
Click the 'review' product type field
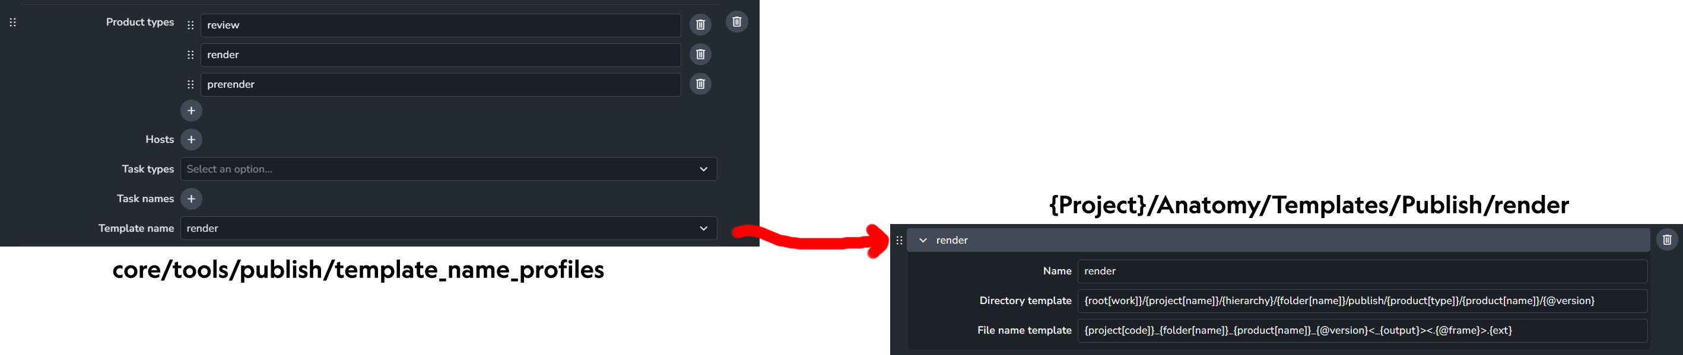[x=440, y=25]
